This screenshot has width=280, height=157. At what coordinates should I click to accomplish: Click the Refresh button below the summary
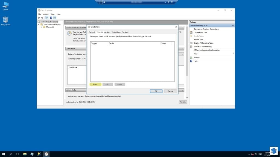tap(183, 102)
